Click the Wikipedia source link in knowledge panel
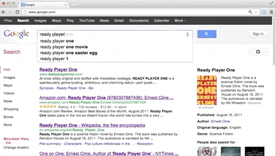The image size is (276, 156). (x=254, y=103)
